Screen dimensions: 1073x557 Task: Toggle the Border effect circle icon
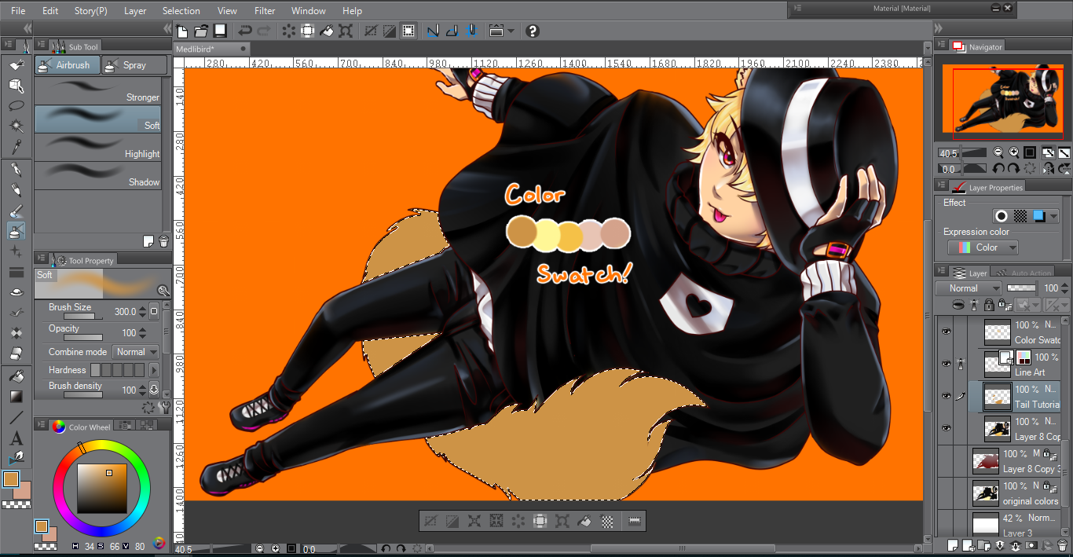(x=1001, y=216)
